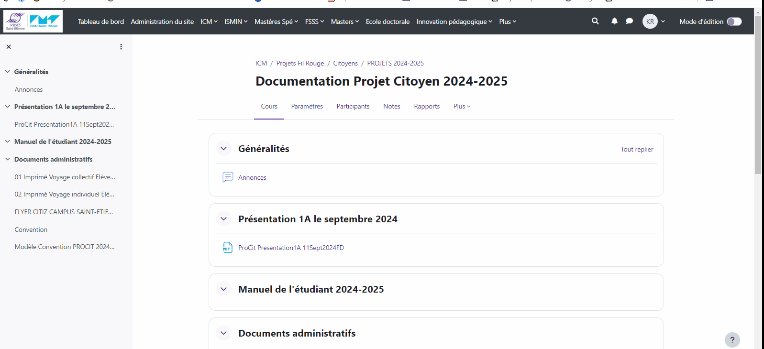Open the messaging speech bubble icon
This screenshot has width=764, height=349.
(630, 21)
